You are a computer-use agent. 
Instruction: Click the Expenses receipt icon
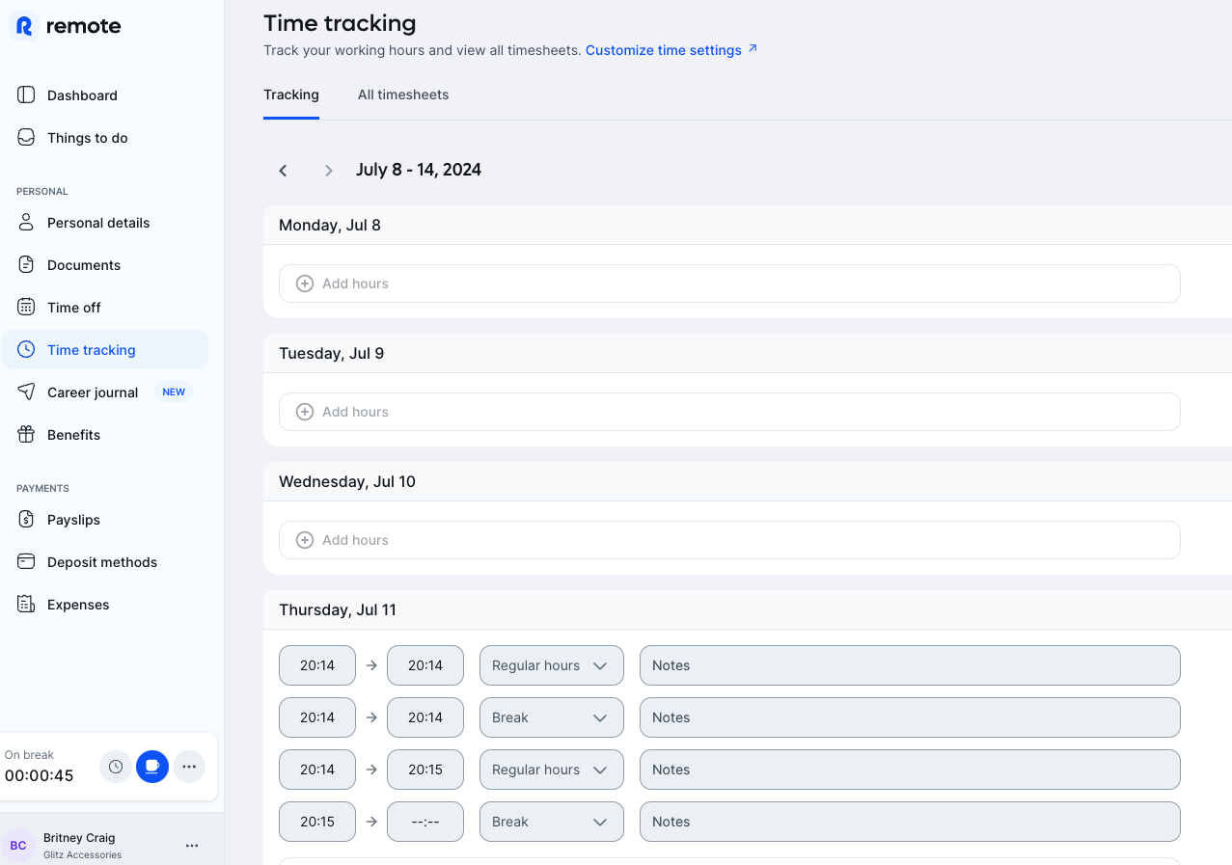(26, 604)
